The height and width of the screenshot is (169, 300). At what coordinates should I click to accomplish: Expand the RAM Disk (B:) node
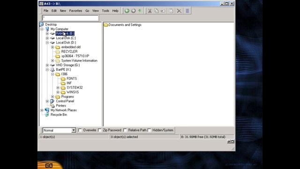[x=47, y=33]
